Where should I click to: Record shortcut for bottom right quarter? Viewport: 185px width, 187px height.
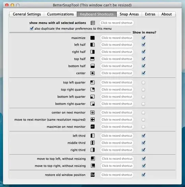[x=117, y=104]
